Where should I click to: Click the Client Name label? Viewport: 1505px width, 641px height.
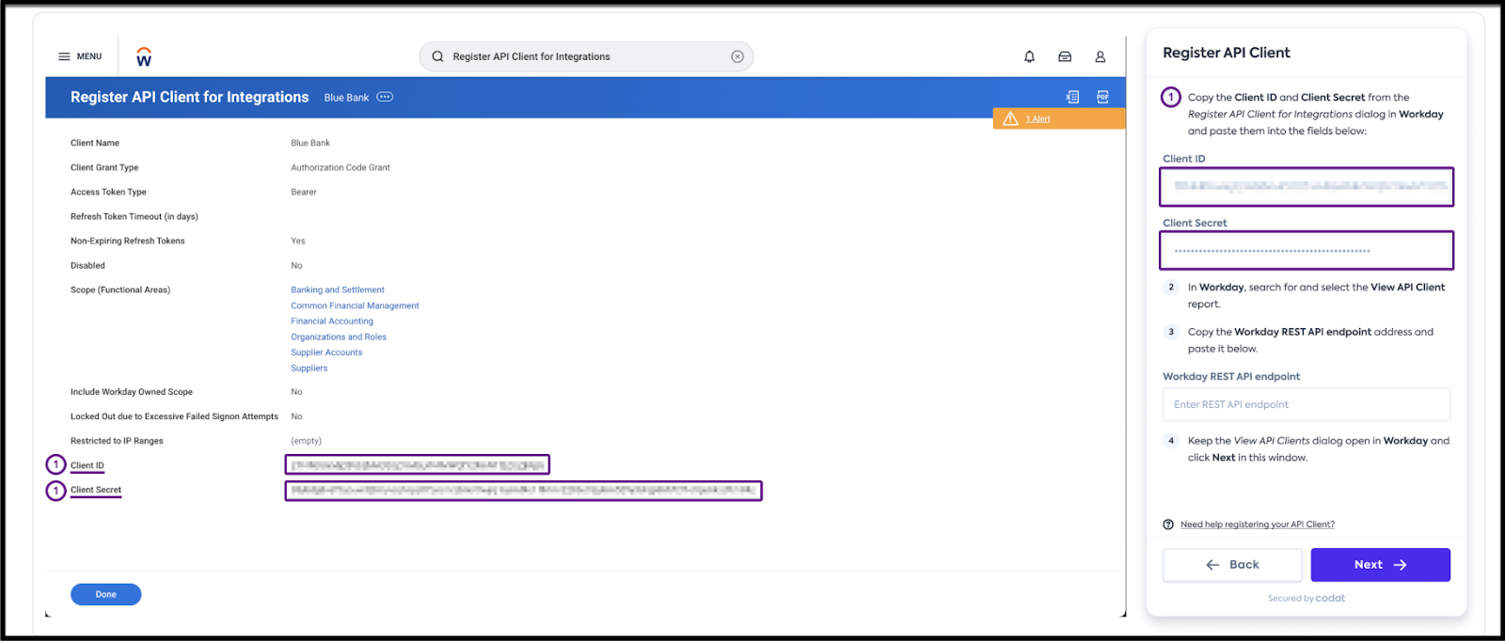[95, 143]
